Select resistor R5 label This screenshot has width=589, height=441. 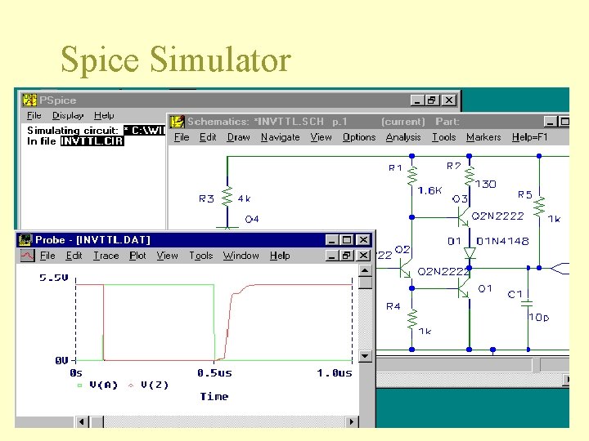[525, 194]
